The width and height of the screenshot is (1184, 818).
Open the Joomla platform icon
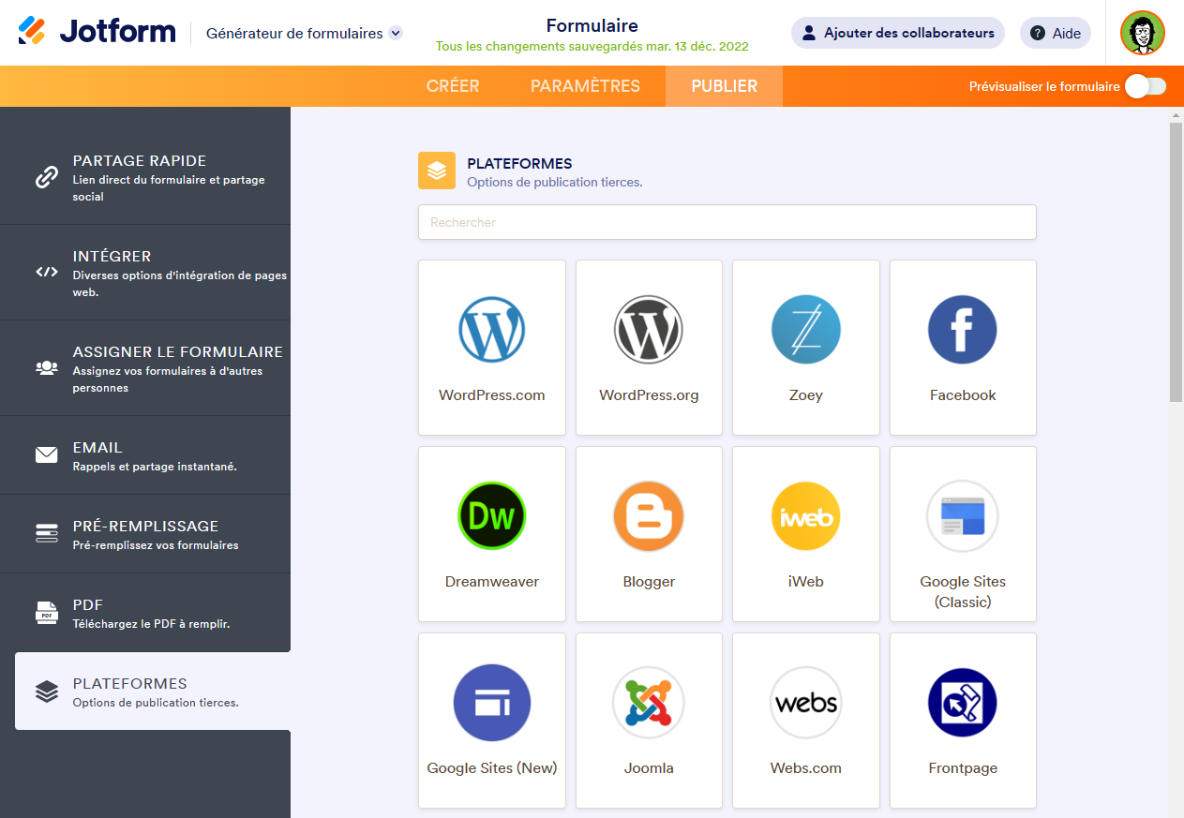click(x=649, y=703)
